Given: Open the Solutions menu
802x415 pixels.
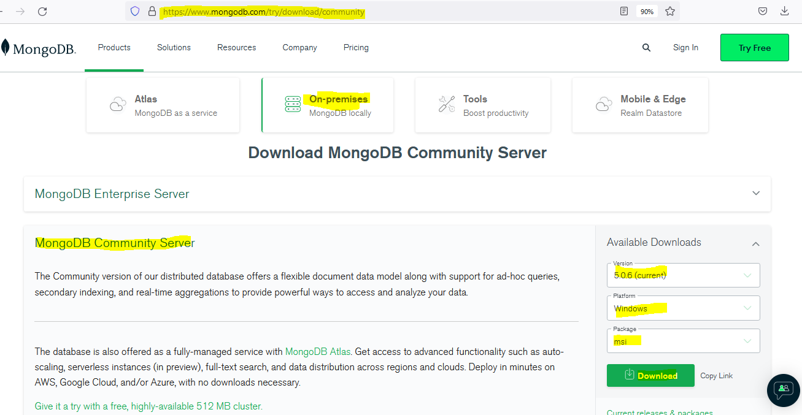Looking at the screenshot, I should point(174,47).
